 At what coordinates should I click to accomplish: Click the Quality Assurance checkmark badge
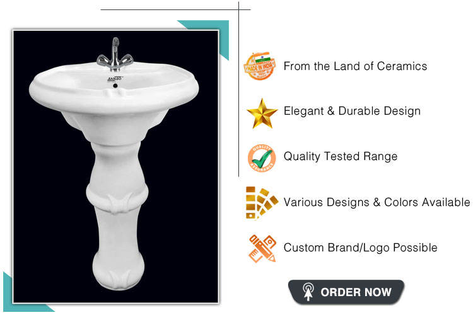262,158
